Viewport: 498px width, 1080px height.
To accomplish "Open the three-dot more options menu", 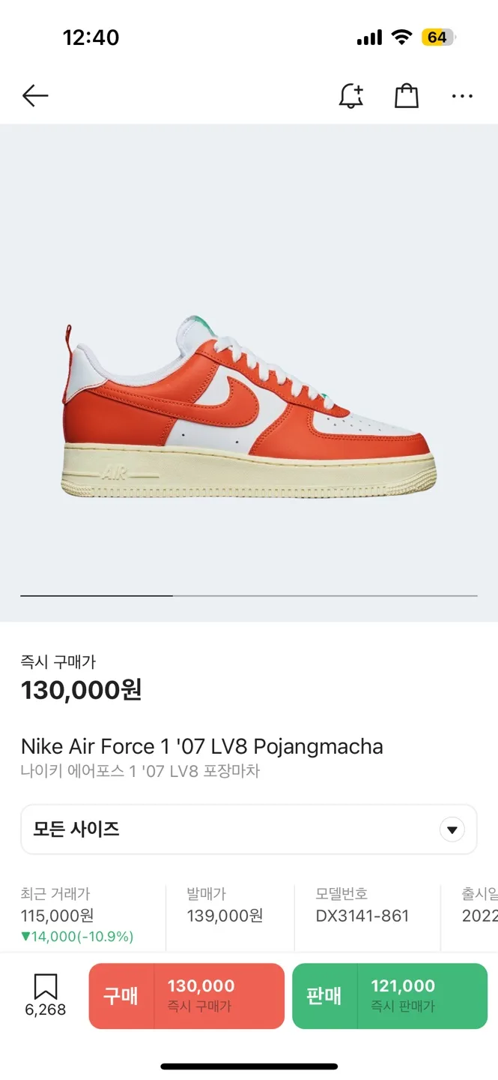I will 462,96.
